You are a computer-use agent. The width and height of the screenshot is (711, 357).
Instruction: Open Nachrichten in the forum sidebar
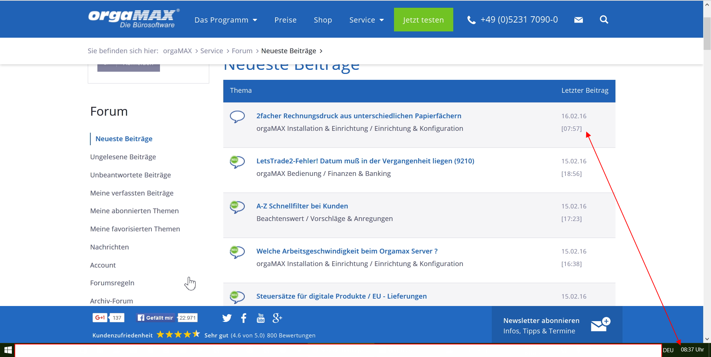pos(110,247)
